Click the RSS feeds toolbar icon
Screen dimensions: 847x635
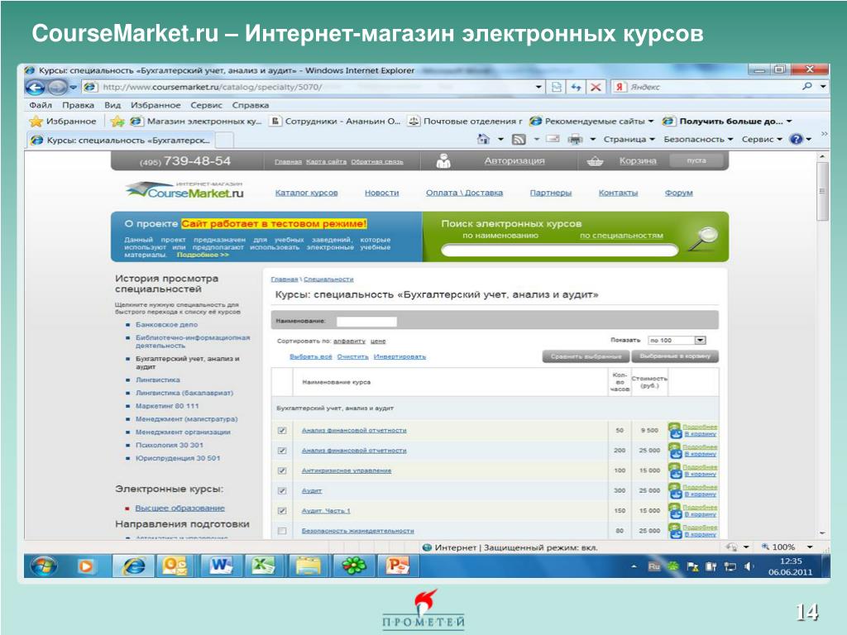519,139
